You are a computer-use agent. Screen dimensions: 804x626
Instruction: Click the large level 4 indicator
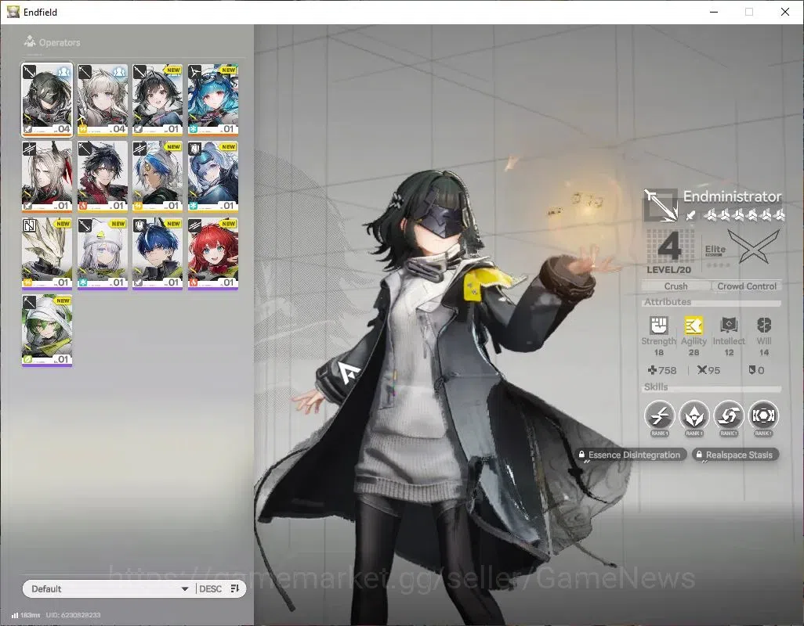coord(669,246)
